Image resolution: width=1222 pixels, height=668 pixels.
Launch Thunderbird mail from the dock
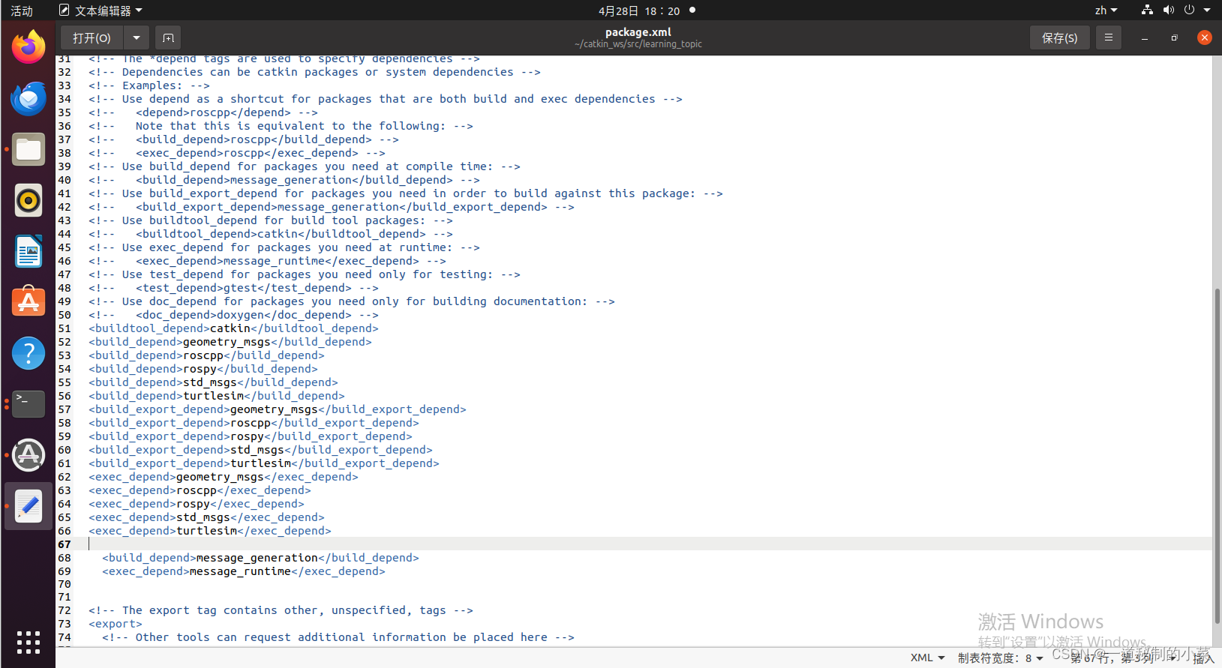tap(29, 98)
